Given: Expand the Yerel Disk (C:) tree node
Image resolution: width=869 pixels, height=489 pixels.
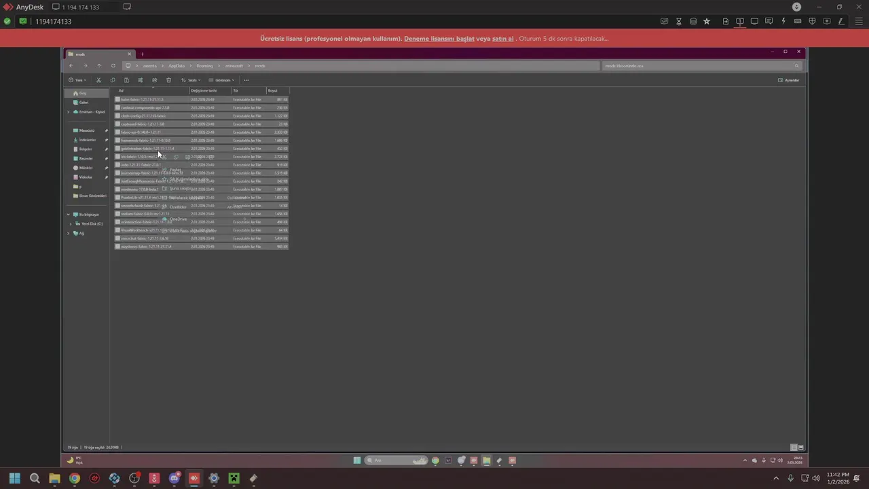Looking at the screenshot, I should (x=71, y=223).
